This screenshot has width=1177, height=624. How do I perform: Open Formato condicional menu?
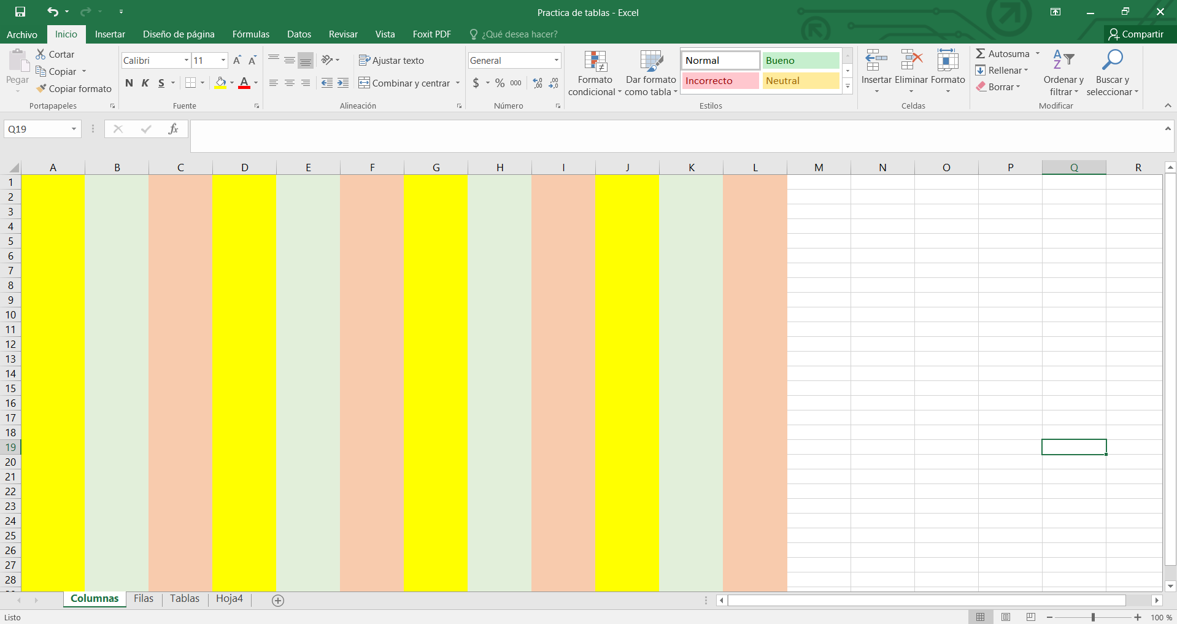pyautogui.click(x=595, y=74)
